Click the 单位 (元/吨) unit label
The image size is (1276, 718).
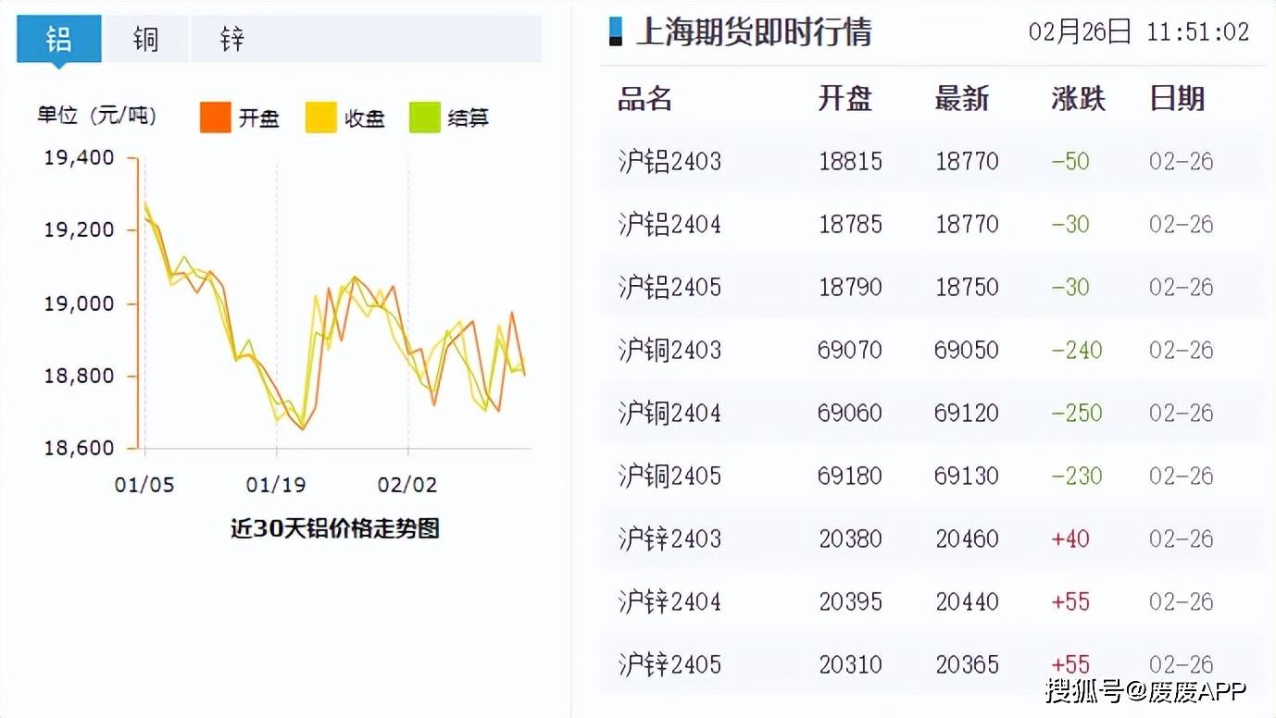(x=97, y=117)
